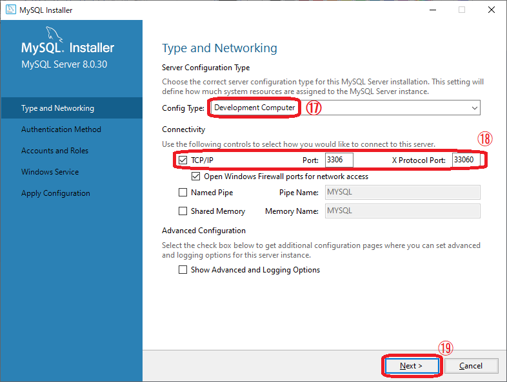Click the Memory Name label
This screenshot has width=507, height=382.
[x=292, y=211]
